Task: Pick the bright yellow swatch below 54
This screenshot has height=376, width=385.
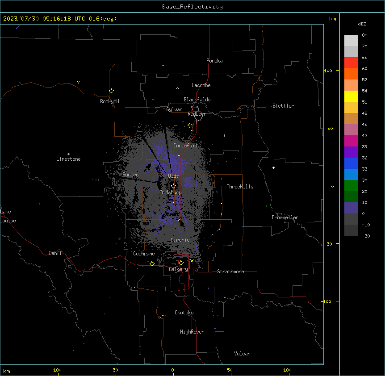Action: tap(351, 96)
